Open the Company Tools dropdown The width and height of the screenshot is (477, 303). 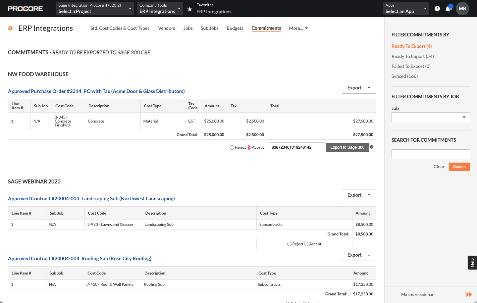coord(160,9)
